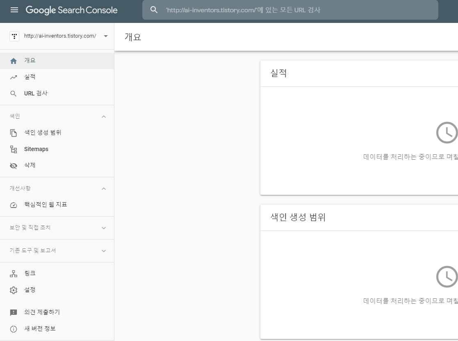This screenshot has width=458, height=341.
Task: Click processing message in 색인 생성 범위 card
Action: pos(410,301)
